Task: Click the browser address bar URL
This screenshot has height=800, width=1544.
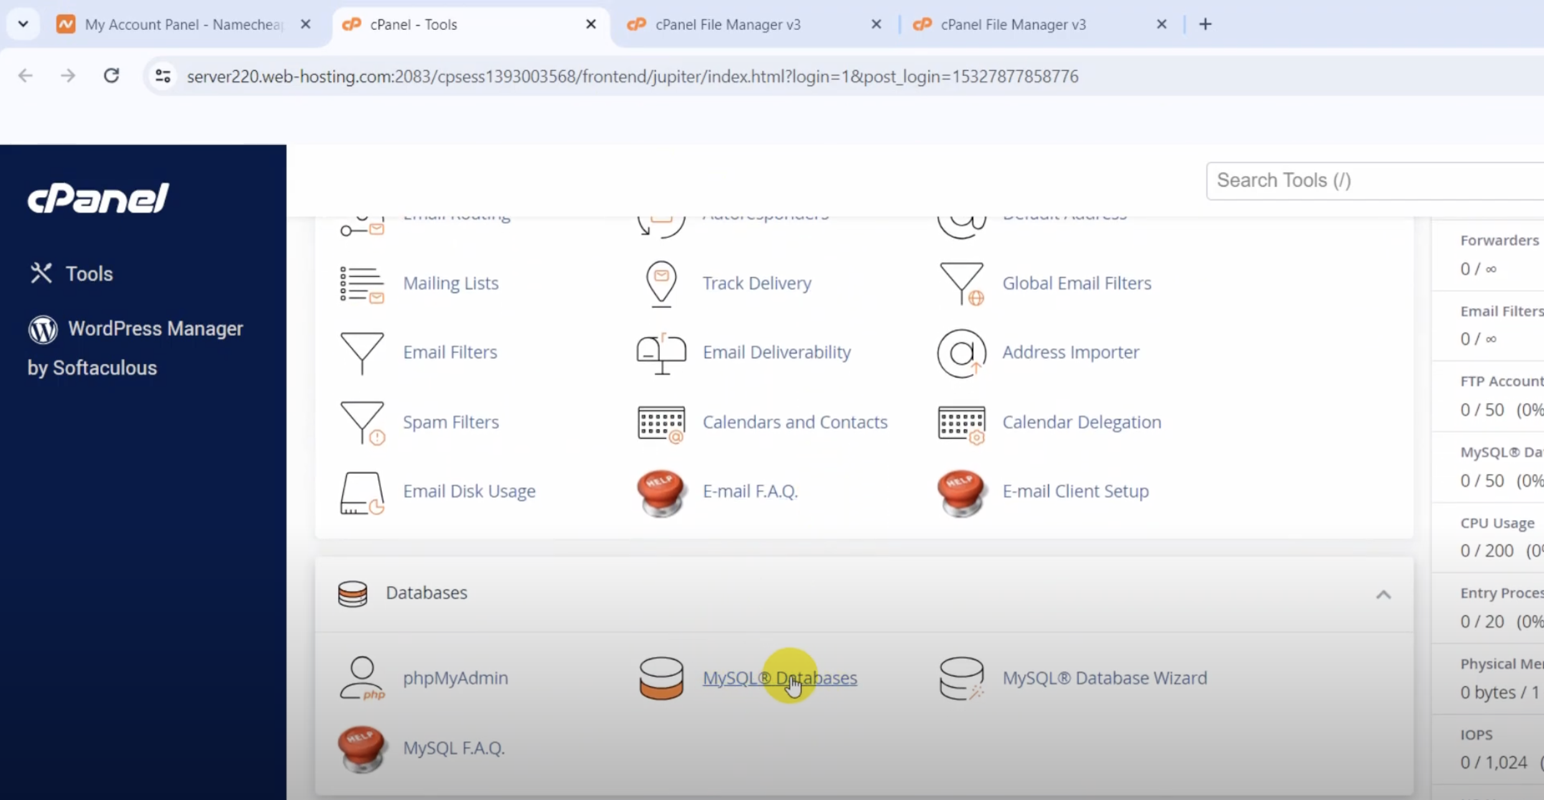Action: pyautogui.click(x=633, y=76)
